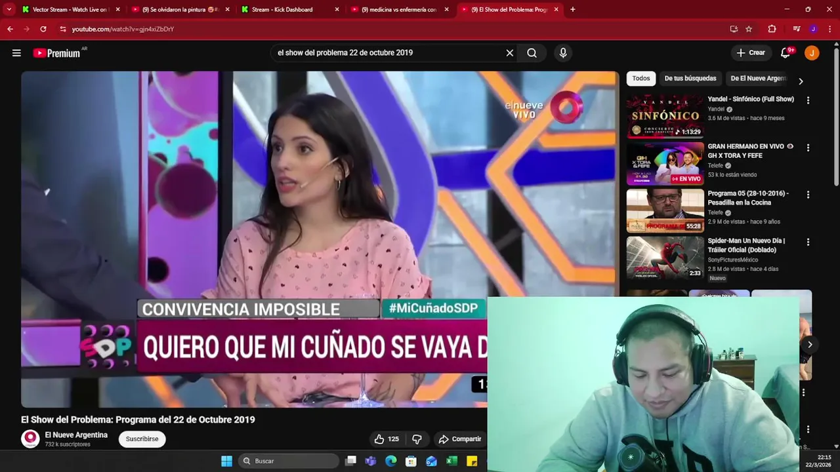The height and width of the screenshot is (472, 840).
Task: Open Sticky Notes from the taskbar
Action: tap(472, 461)
